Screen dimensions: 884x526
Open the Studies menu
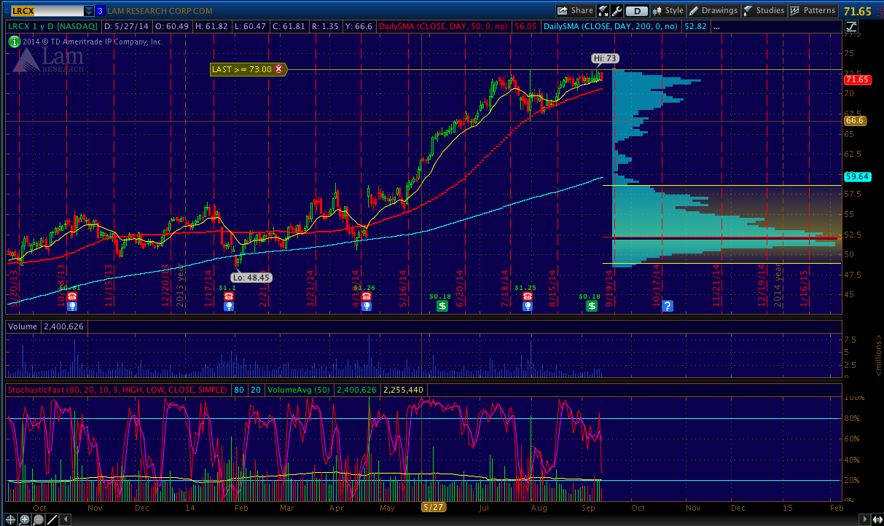click(x=764, y=11)
